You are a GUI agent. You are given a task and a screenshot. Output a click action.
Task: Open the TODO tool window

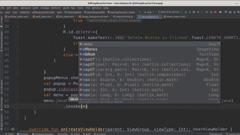[9, 134]
